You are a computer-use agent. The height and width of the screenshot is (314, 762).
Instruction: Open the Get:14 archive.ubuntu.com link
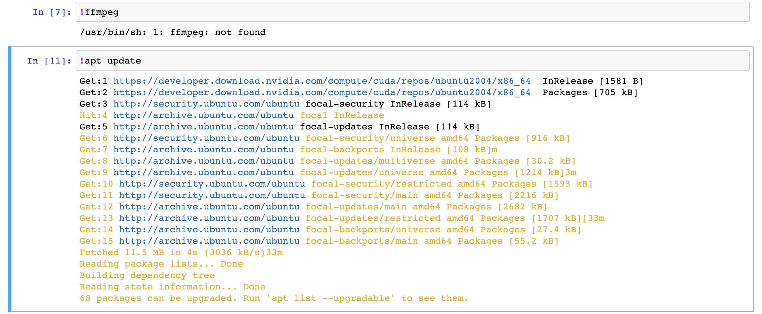point(209,230)
